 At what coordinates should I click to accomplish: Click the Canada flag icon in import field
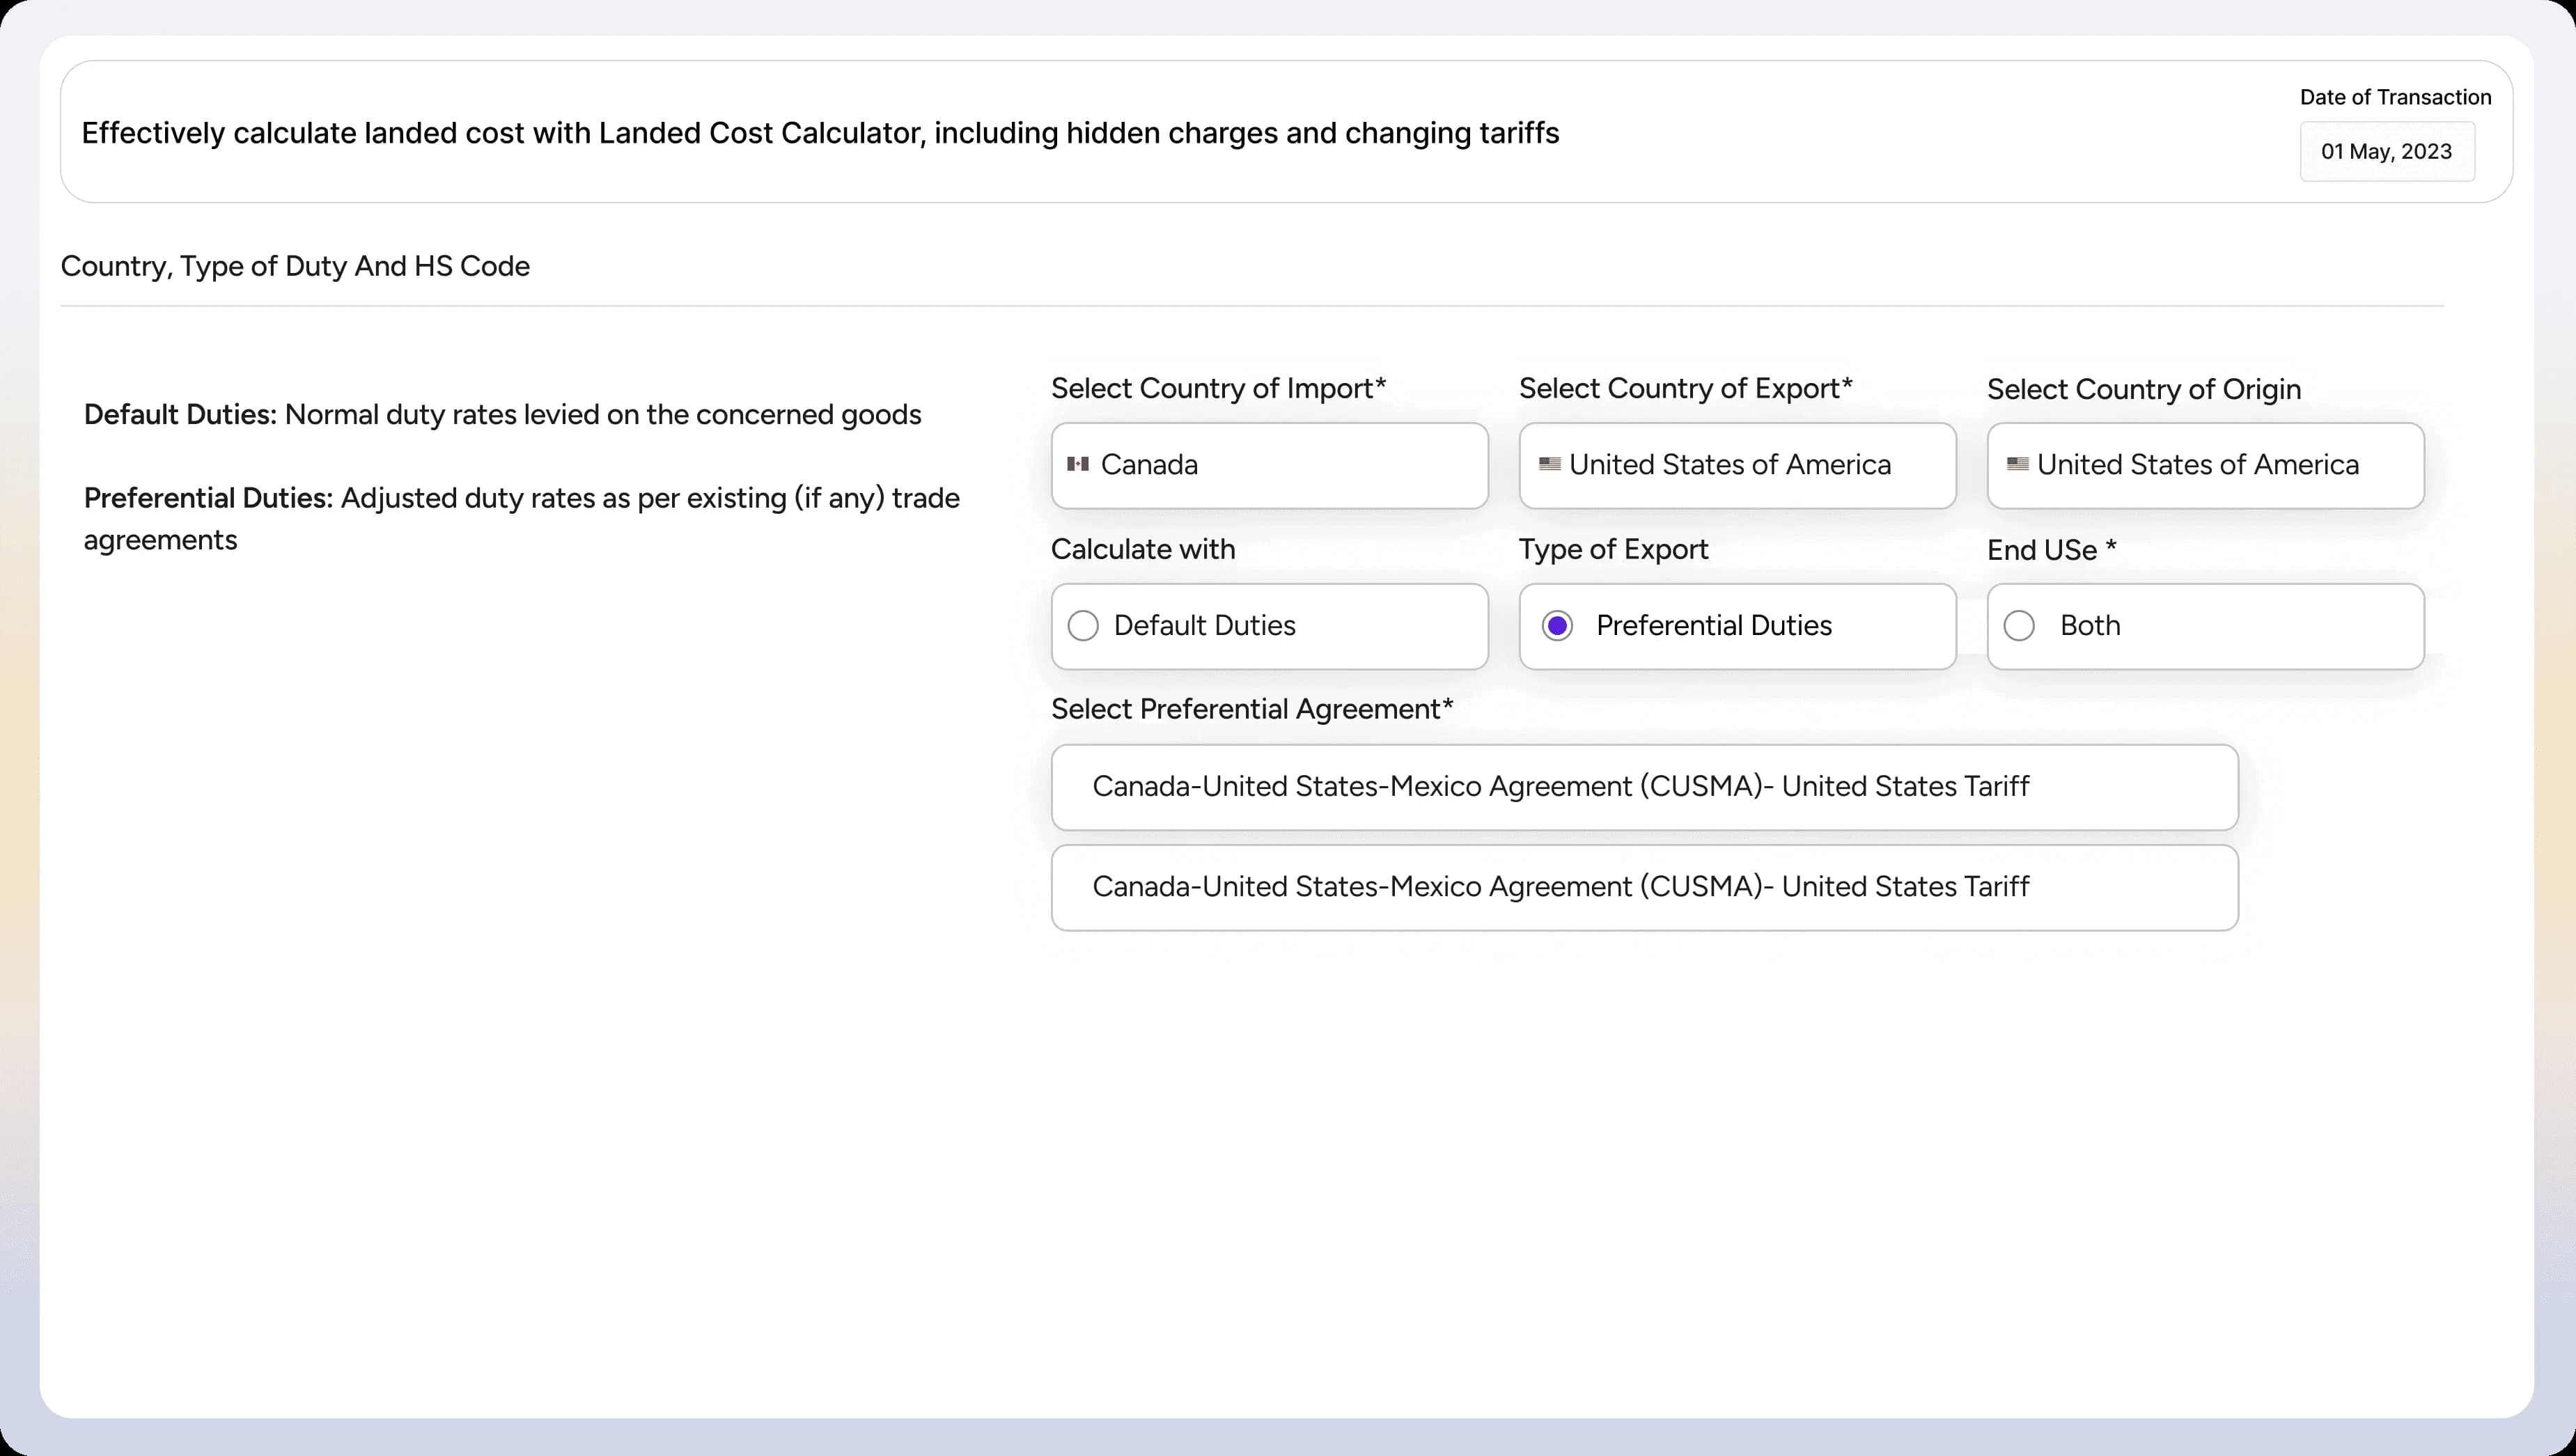[x=1079, y=464]
